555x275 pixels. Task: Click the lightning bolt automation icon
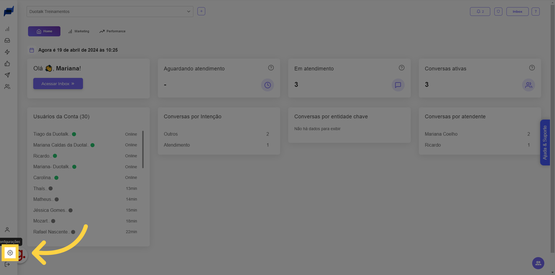(x=7, y=52)
